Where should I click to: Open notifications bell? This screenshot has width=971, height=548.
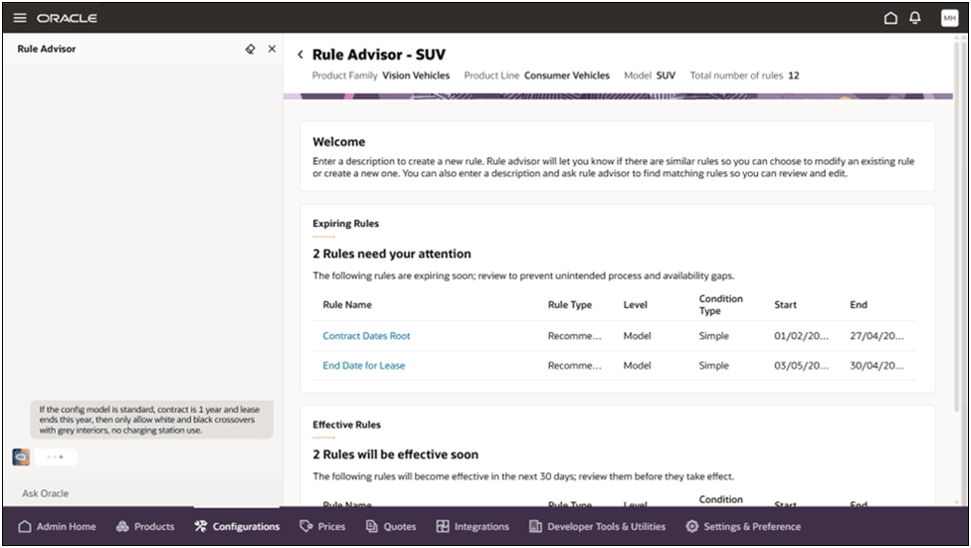click(x=914, y=18)
